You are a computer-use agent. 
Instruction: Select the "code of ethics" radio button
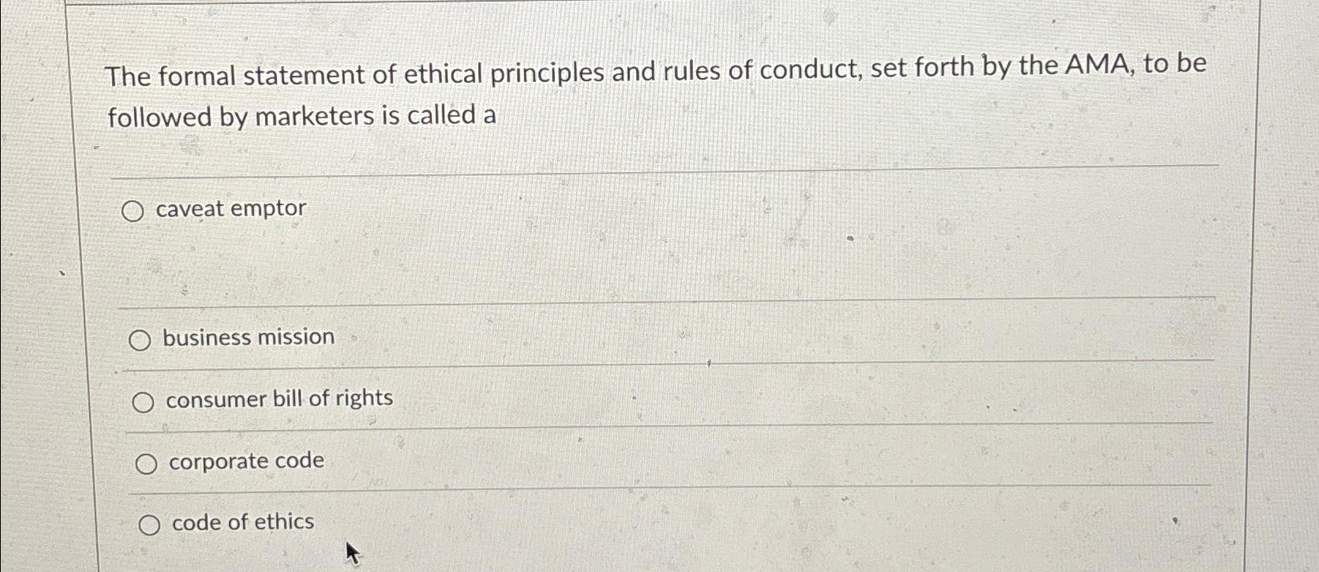point(150,523)
